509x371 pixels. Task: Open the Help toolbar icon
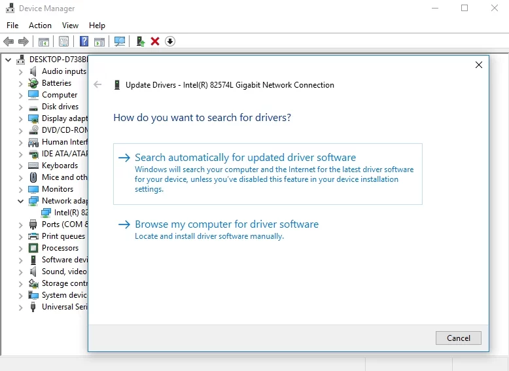point(84,41)
